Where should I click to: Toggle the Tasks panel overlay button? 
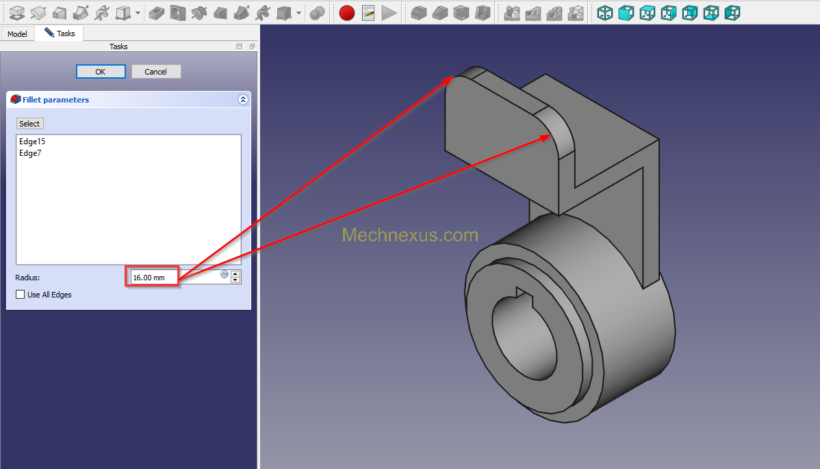[x=239, y=46]
